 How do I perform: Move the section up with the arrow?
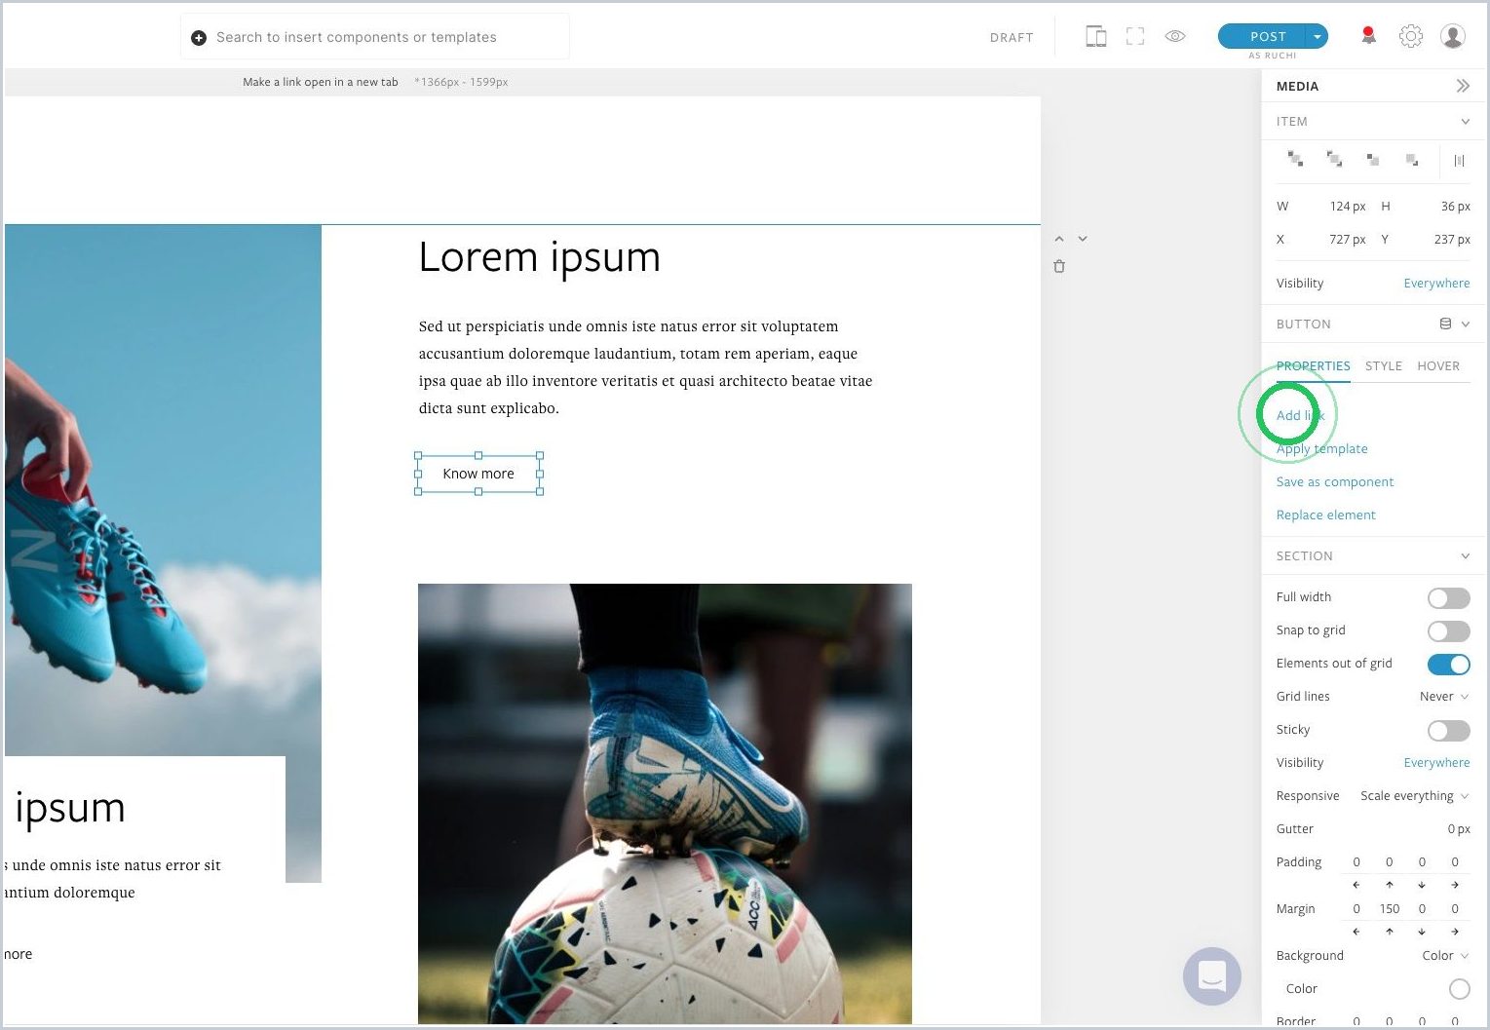[1059, 239]
